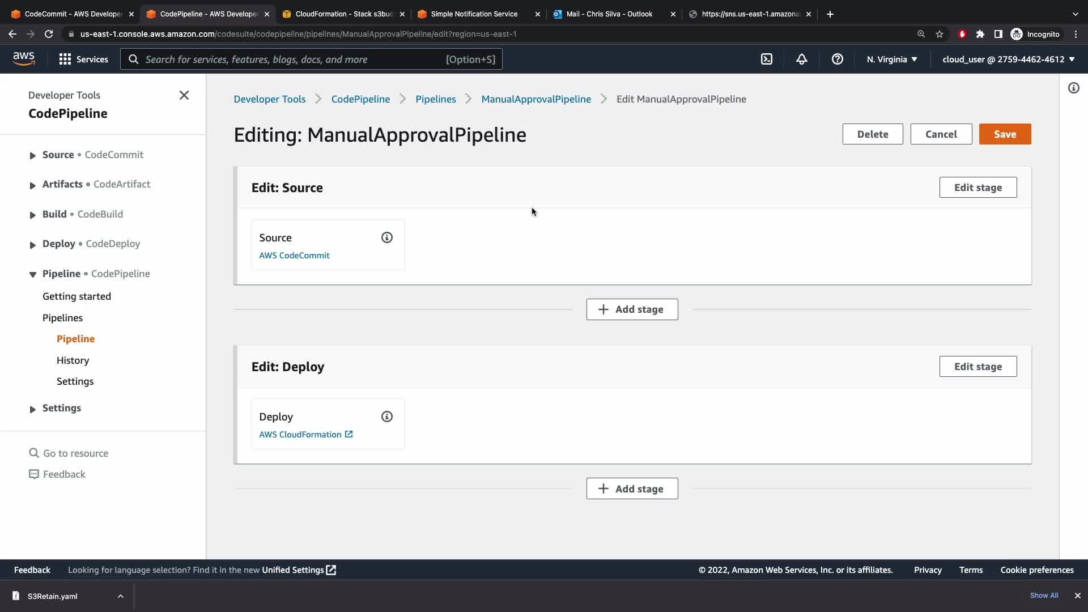Click info icon on Deploy action card
Viewport: 1088px width, 612px height.
coord(387,416)
